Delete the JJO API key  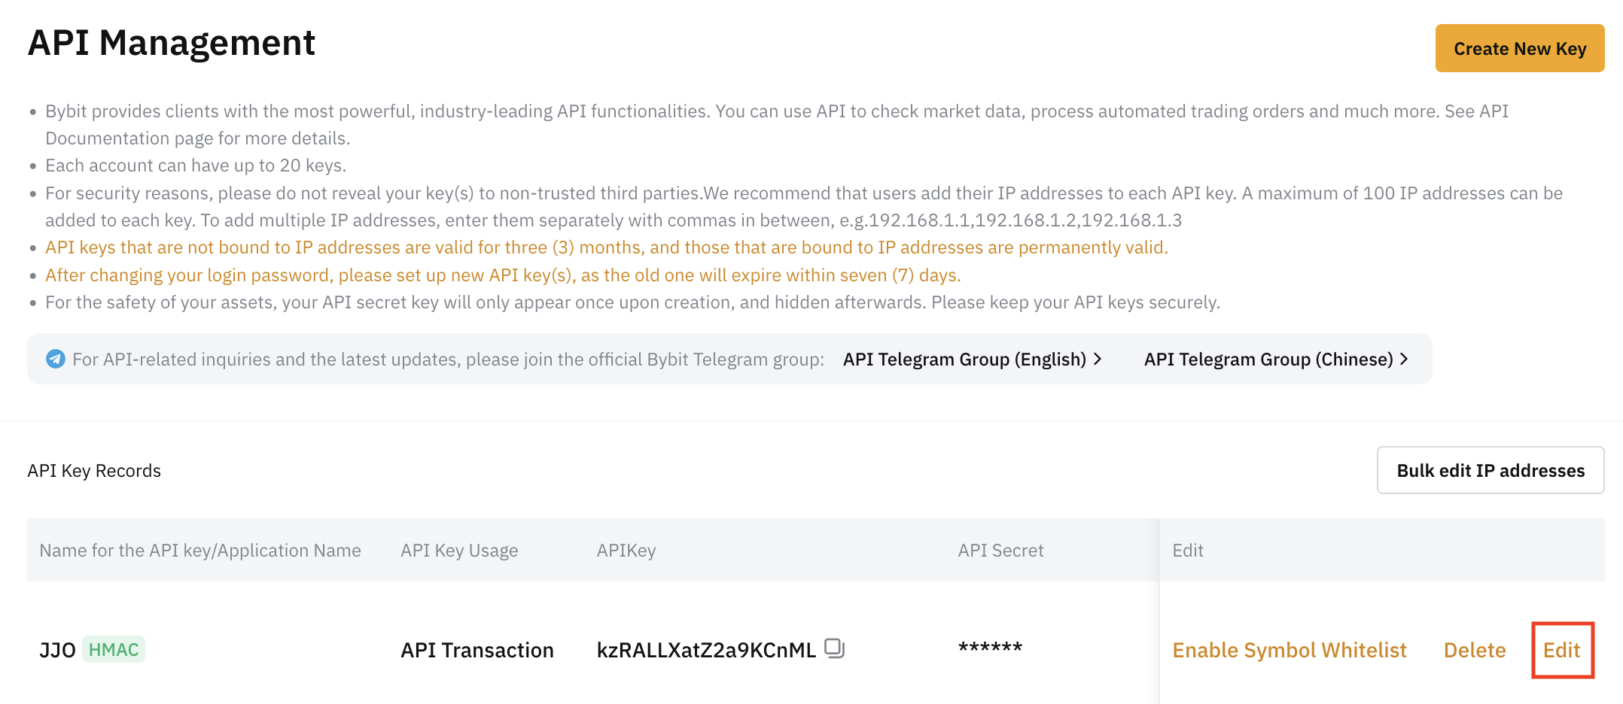pos(1474,650)
